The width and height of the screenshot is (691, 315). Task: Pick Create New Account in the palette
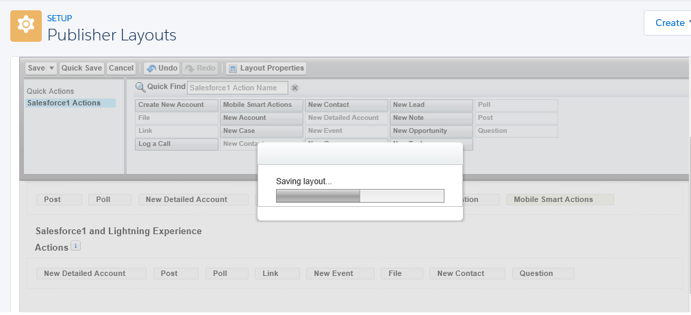coord(177,105)
